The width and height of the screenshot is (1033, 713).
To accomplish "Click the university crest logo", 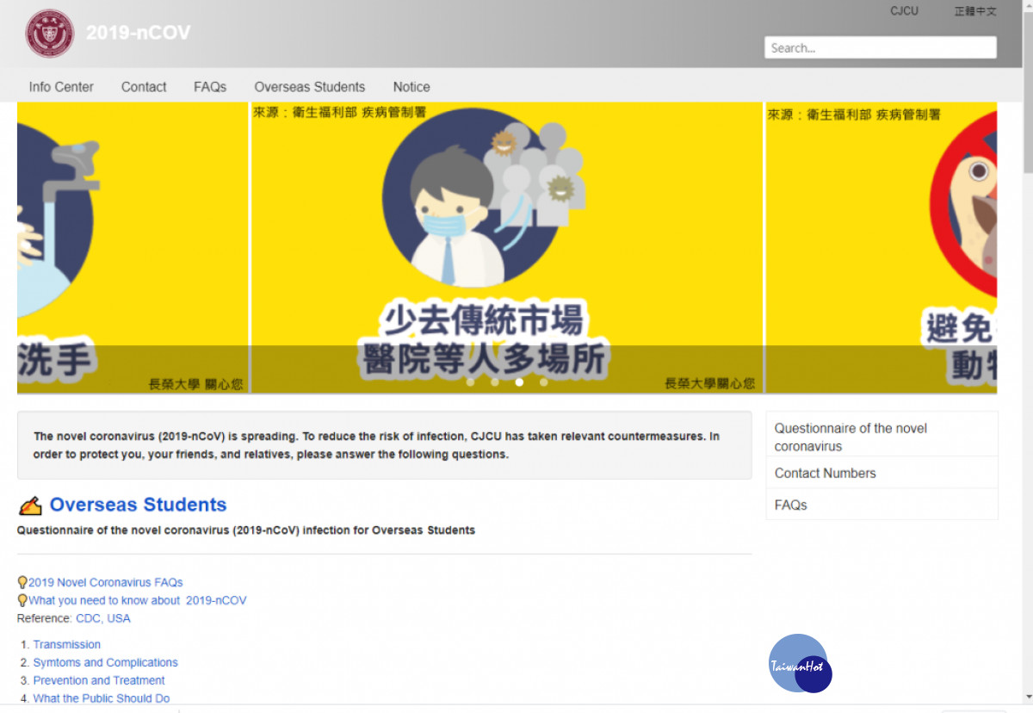I will (50, 34).
